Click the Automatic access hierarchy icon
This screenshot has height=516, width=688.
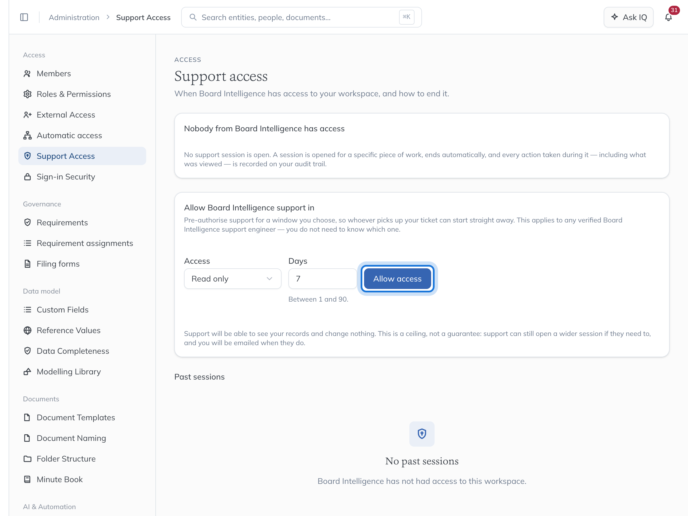(x=27, y=135)
